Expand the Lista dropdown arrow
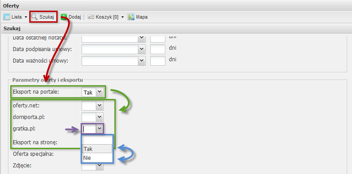352x174 pixels. [26, 17]
